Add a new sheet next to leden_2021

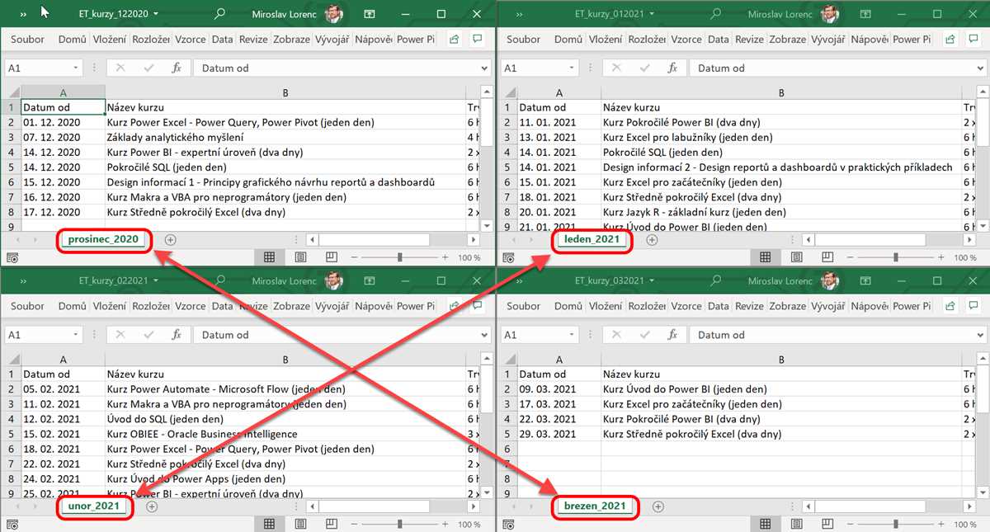coord(652,239)
